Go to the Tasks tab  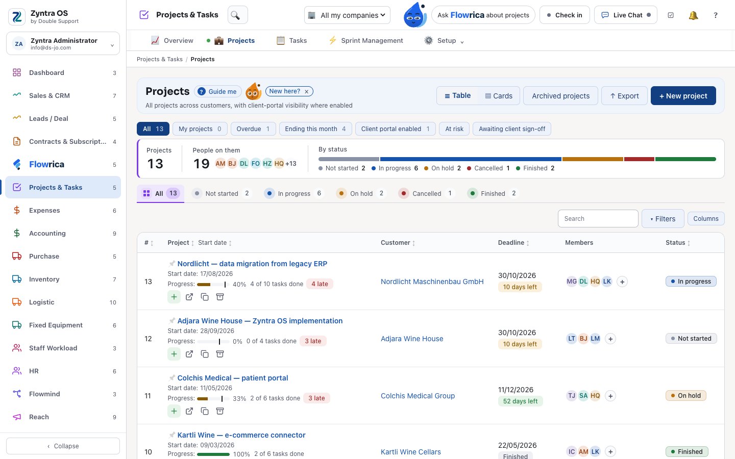tap(292, 41)
